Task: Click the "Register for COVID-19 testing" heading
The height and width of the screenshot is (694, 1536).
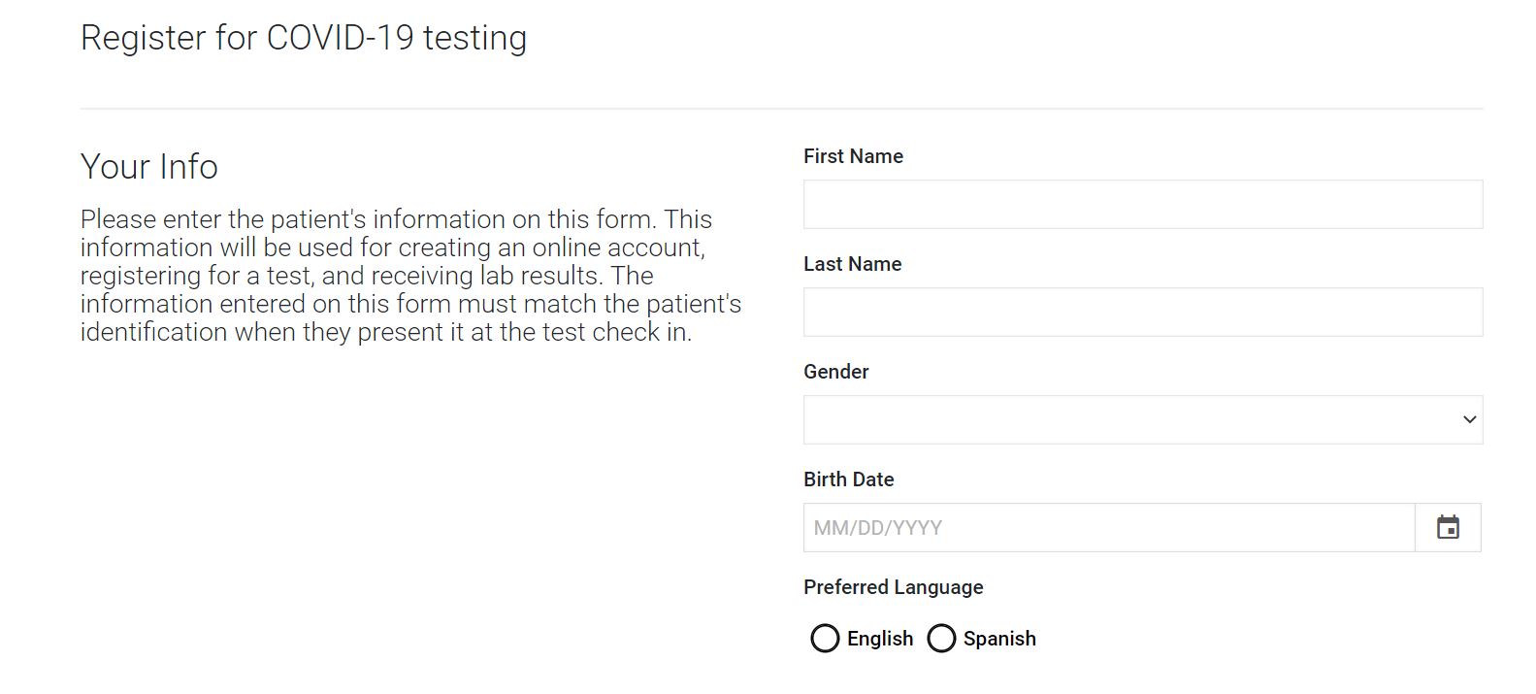Action: point(304,38)
